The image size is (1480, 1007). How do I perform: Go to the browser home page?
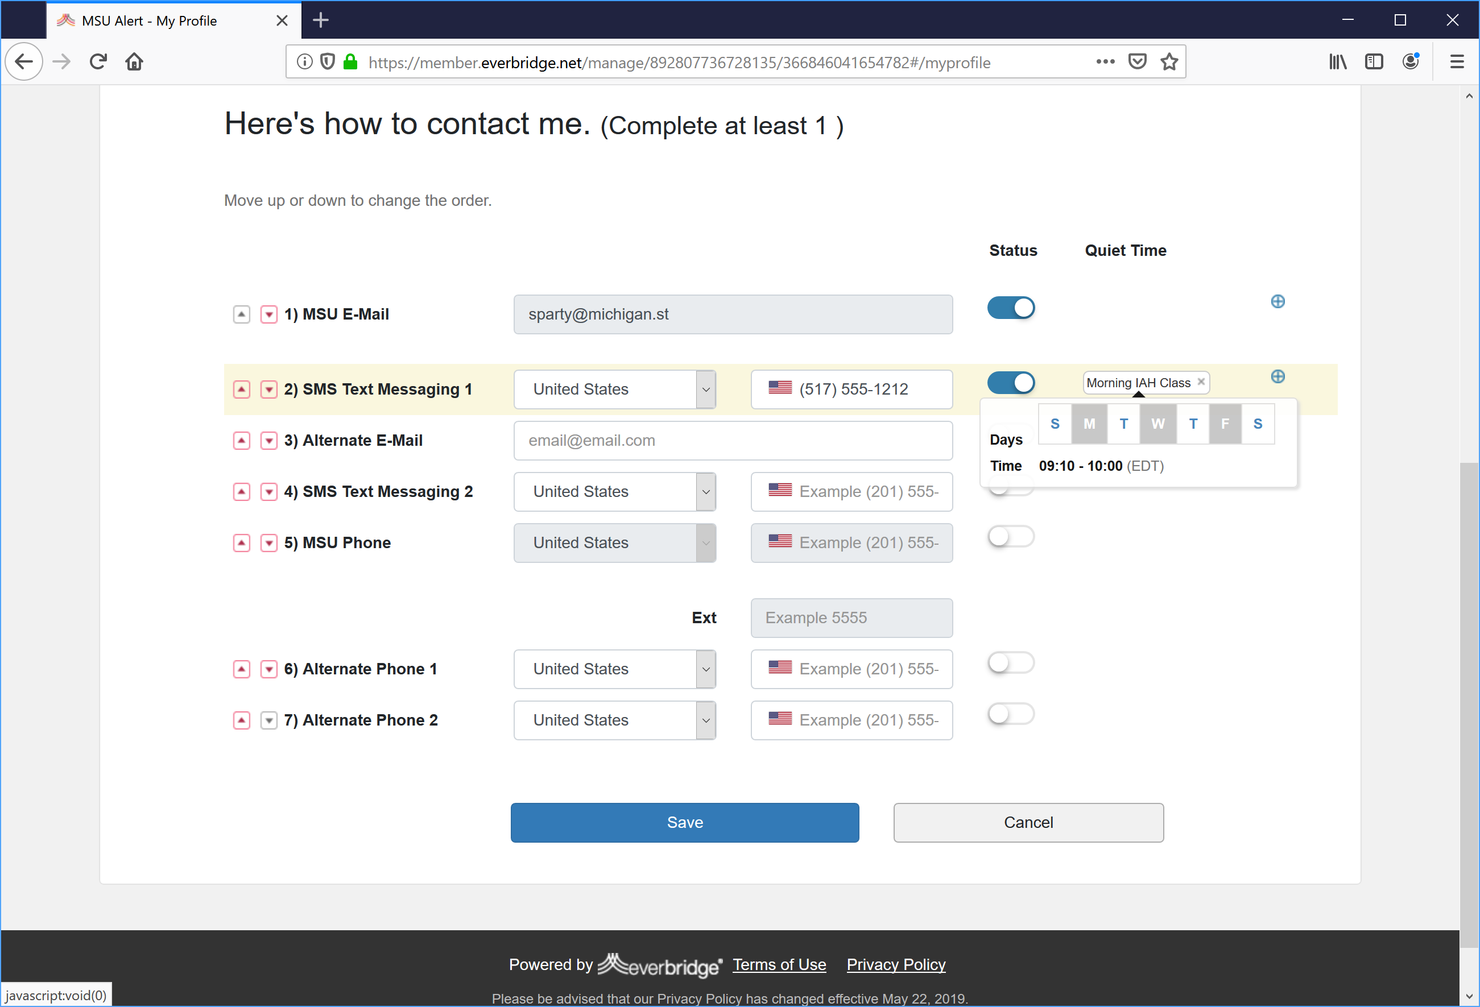pos(134,62)
